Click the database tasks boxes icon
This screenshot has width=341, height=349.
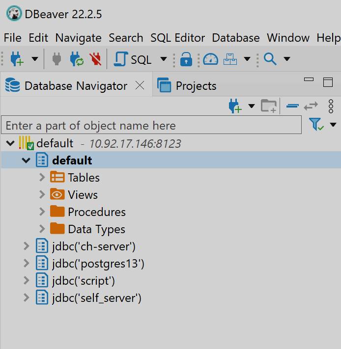tap(230, 59)
